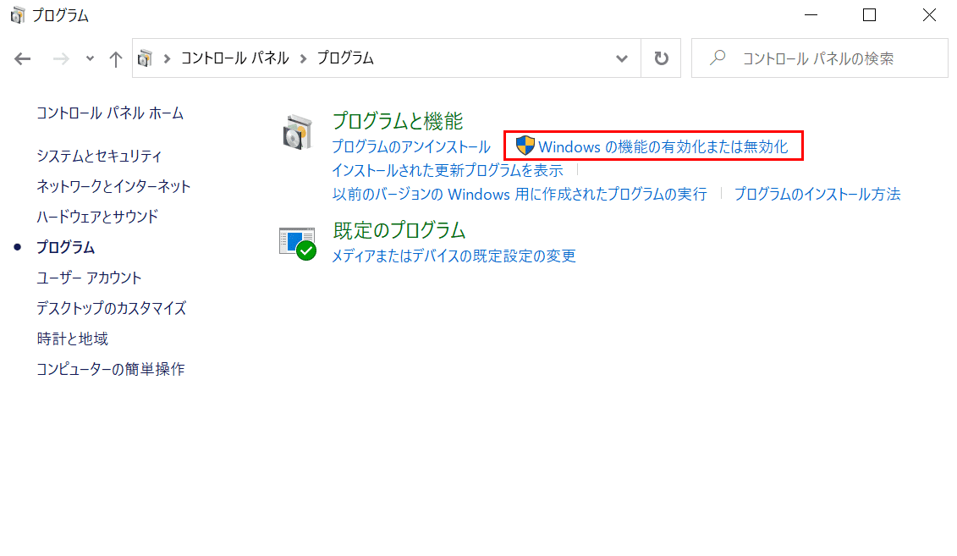Click the Back arrow navigation button
The width and height of the screenshot is (957, 556).
23,58
